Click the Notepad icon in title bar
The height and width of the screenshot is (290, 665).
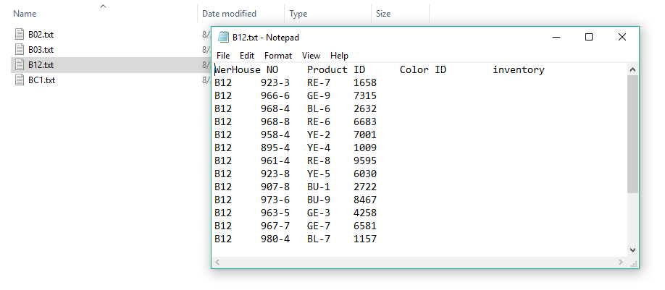(223, 38)
